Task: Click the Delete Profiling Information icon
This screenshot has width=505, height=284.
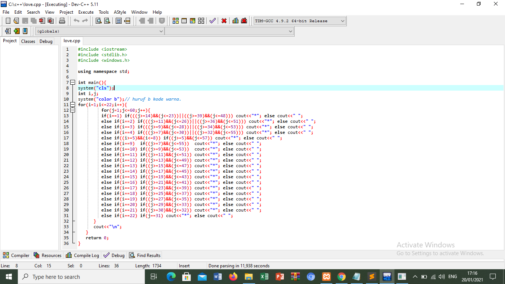Action: pyautogui.click(x=244, y=21)
